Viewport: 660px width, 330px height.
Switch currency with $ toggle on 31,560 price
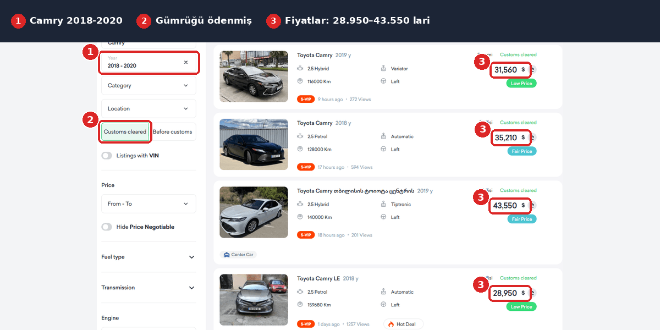click(x=524, y=70)
